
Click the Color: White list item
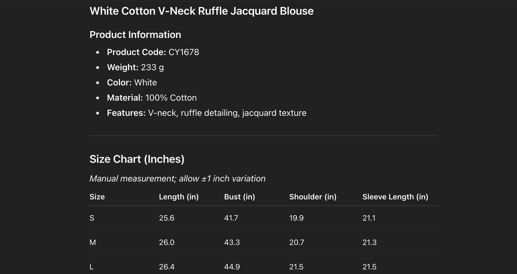click(x=132, y=82)
